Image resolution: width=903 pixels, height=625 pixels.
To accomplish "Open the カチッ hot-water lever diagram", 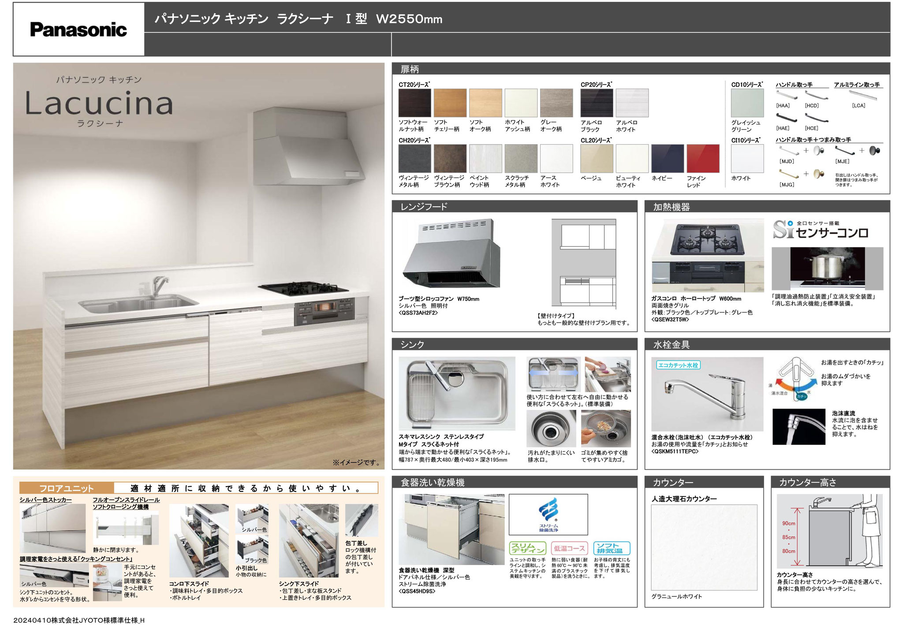I will [794, 378].
